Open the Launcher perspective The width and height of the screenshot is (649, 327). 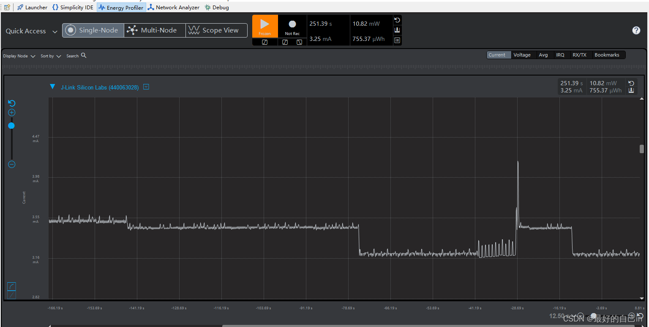(x=32, y=7)
